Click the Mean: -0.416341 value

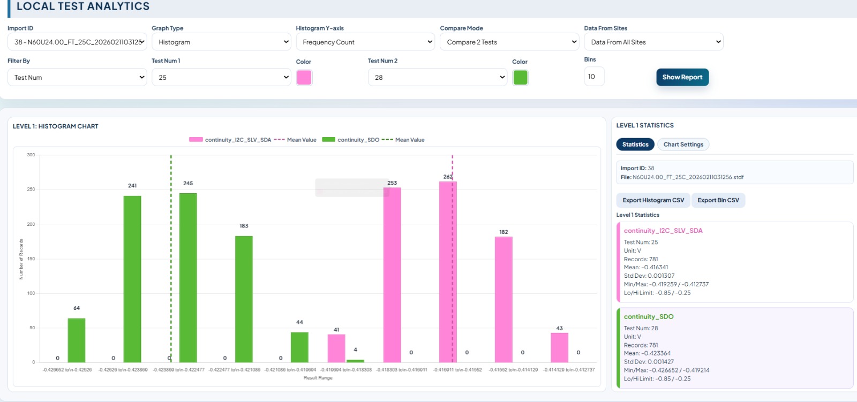646,267
